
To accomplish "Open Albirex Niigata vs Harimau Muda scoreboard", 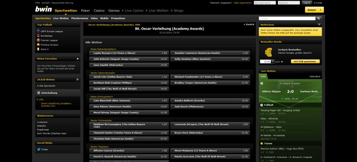I will coord(290,92).
